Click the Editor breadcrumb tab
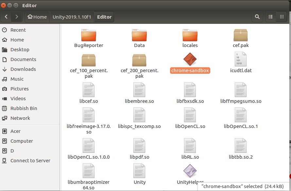Screen dimensions: 291x191 pyautogui.click(x=104, y=17)
